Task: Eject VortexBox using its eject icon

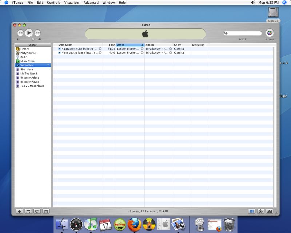Action: 48,65
